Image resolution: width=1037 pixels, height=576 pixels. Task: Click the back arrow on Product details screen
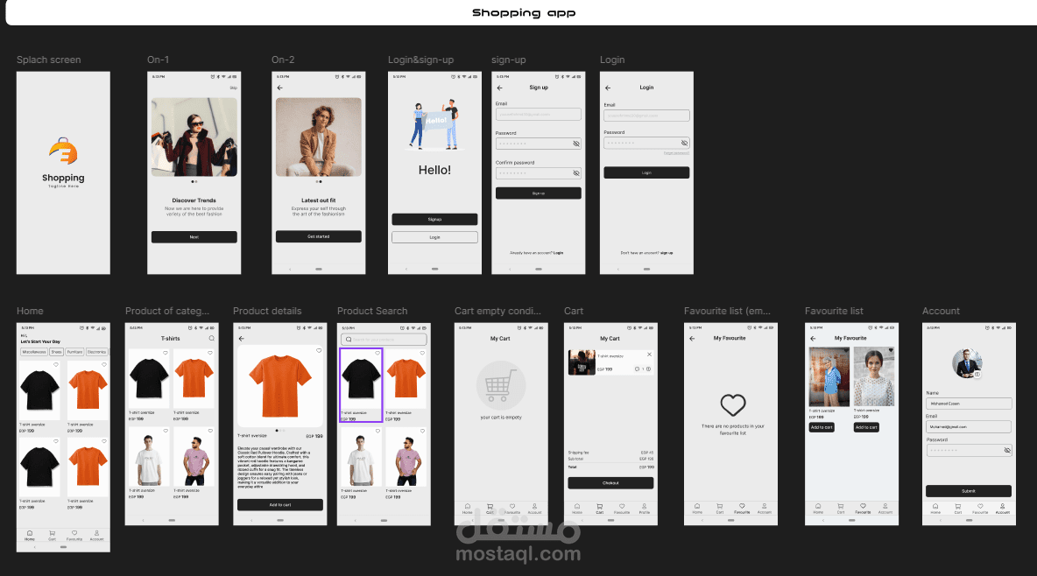[242, 339]
